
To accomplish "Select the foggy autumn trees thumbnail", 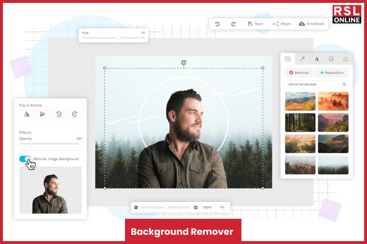I will coord(300,165).
